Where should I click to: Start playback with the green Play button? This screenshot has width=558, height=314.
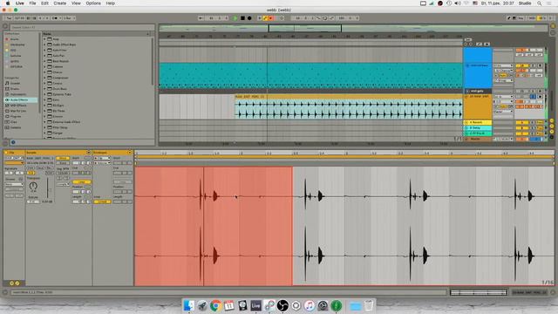pyautogui.click(x=235, y=18)
